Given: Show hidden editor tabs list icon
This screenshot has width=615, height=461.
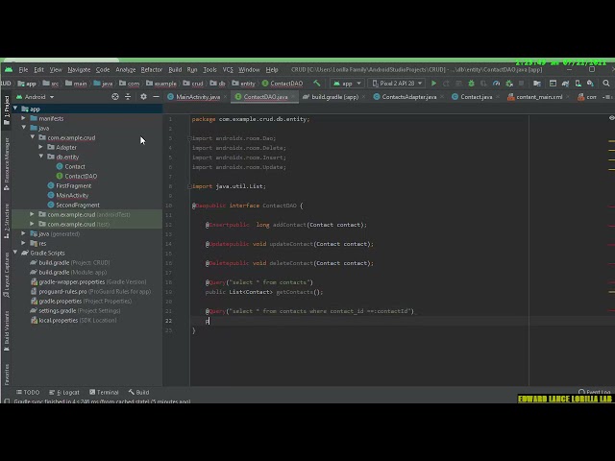Looking at the screenshot, I should click(x=607, y=97).
